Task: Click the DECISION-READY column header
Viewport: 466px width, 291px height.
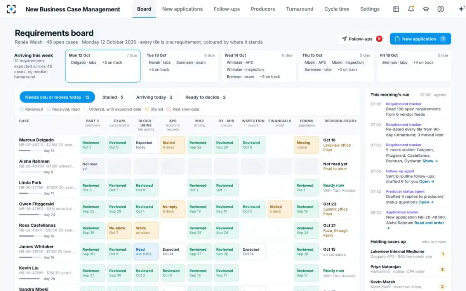Action: click(341, 121)
